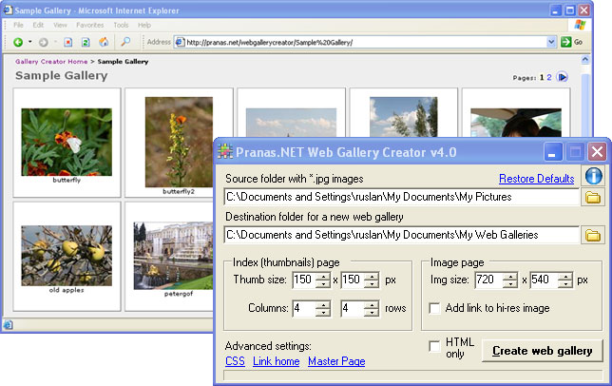Click the next page arrow in Sample Gallery
This screenshot has width=612, height=386.
point(563,77)
